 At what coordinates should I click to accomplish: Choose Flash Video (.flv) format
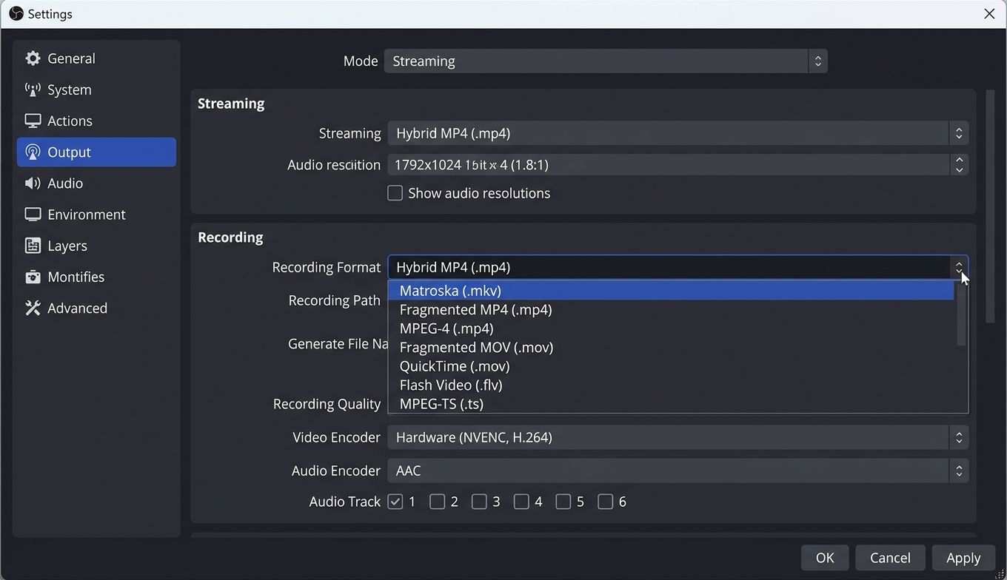point(672,385)
